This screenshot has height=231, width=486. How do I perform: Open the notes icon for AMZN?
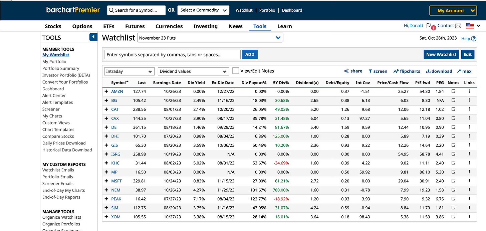pos(453,91)
